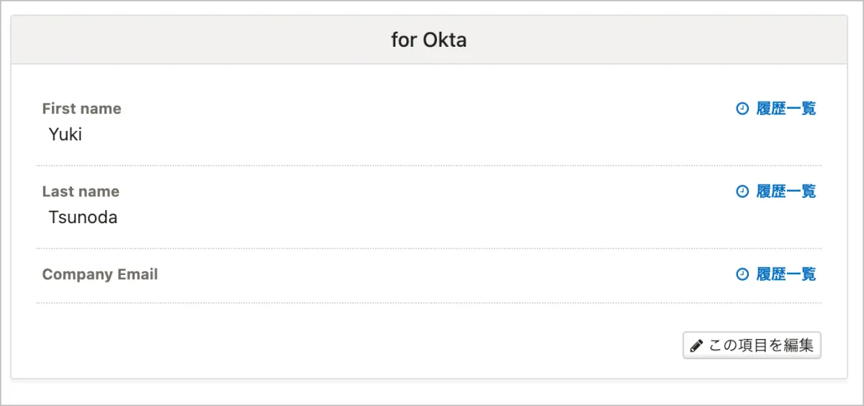Click the empty value area under Company Email
The height and width of the screenshot is (406, 864).
216,292
